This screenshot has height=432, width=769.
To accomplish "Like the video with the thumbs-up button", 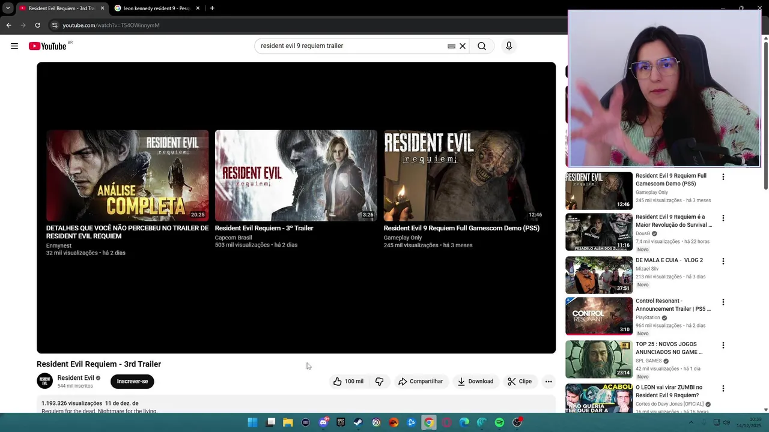I will click(x=348, y=382).
